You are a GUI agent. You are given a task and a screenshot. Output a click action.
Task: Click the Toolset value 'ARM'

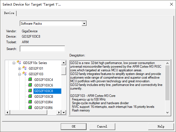click(x=25, y=42)
